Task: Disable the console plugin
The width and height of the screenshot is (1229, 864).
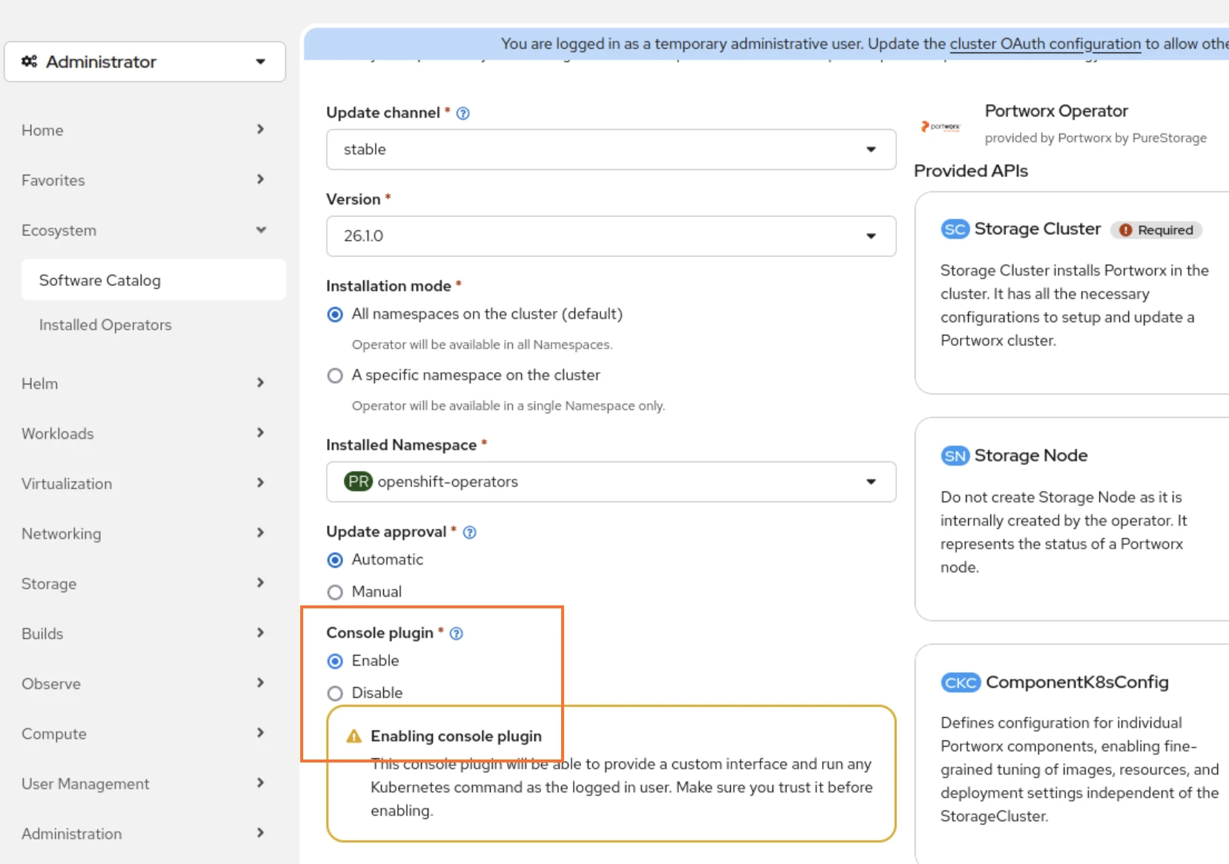Action: click(335, 694)
